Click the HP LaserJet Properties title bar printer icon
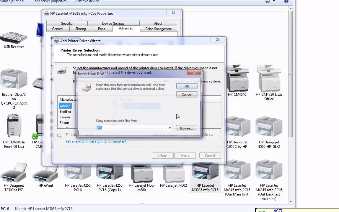 [46, 14]
